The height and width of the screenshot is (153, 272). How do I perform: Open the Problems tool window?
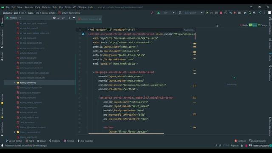[55, 141]
